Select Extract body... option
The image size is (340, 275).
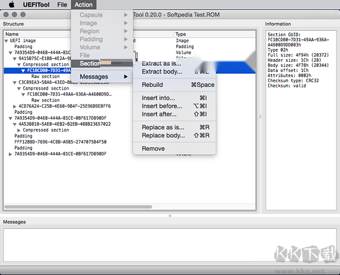point(161,72)
